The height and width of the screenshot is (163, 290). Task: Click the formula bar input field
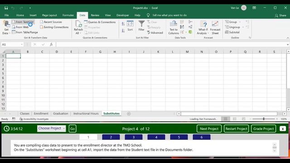tap(171, 44)
